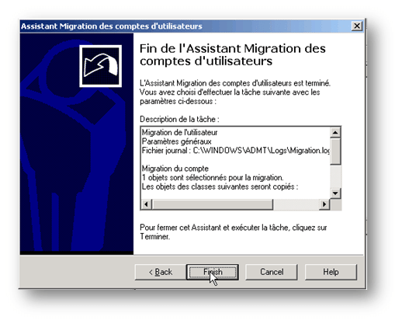The width and height of the screenshot is (402, 324).
Task: Click the migration arrow wizard icon
Action: 101,66
